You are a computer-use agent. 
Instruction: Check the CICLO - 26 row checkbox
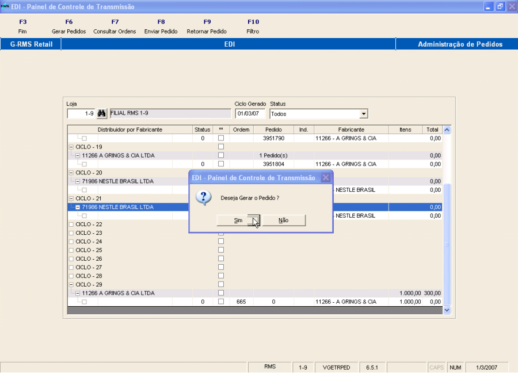[x=221, y=258]
